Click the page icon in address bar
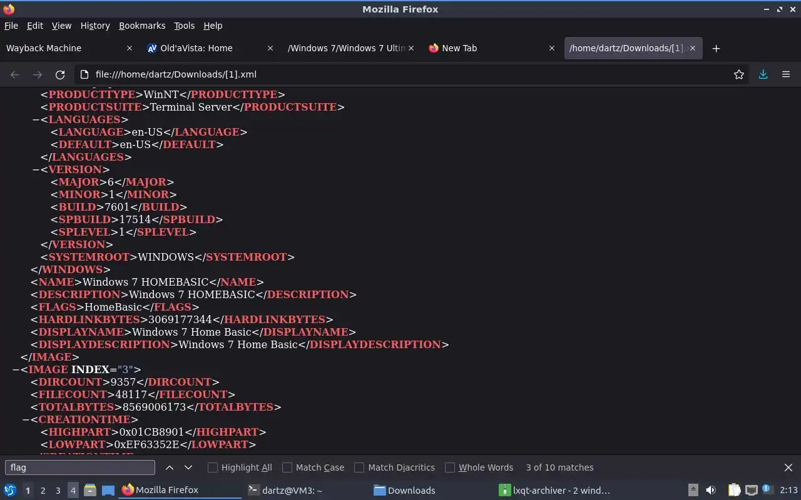The height and width of the screenshot is (500, 801). tap(84, 74)
